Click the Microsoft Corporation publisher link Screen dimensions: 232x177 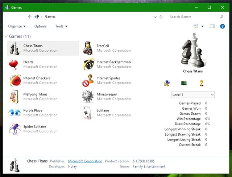(85, 161)
